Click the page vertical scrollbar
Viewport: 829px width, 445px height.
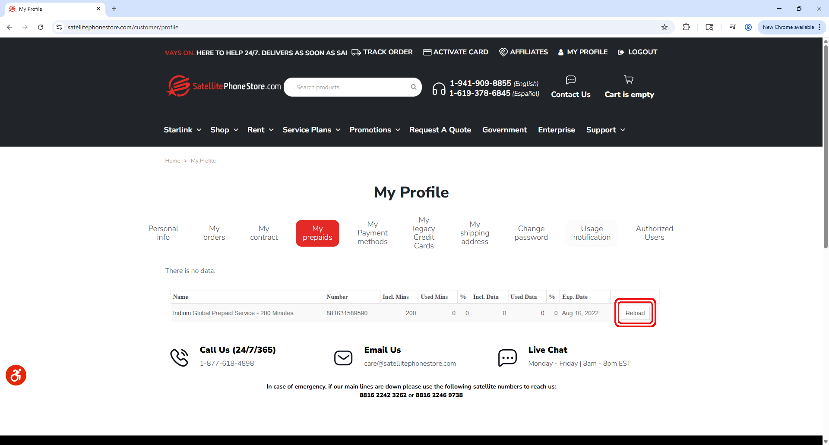pyautogui.click(x=826, y=147)
